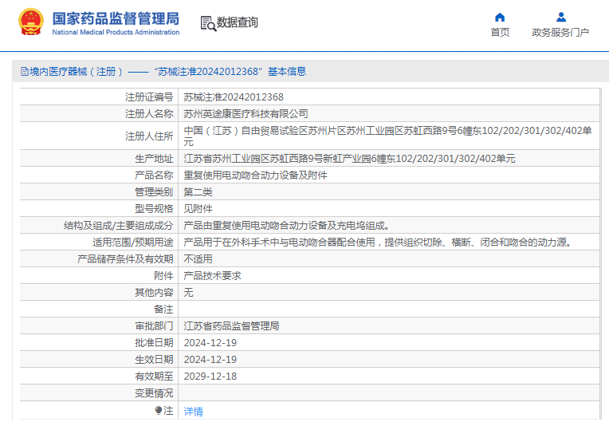Click the national emblem logo
This screenshot has width=609, height=422.
point(31,22)
